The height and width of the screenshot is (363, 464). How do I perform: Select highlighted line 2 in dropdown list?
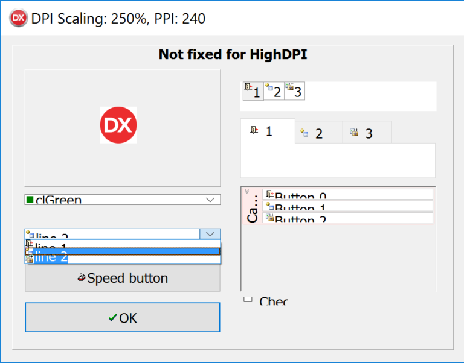pos(123,251)
